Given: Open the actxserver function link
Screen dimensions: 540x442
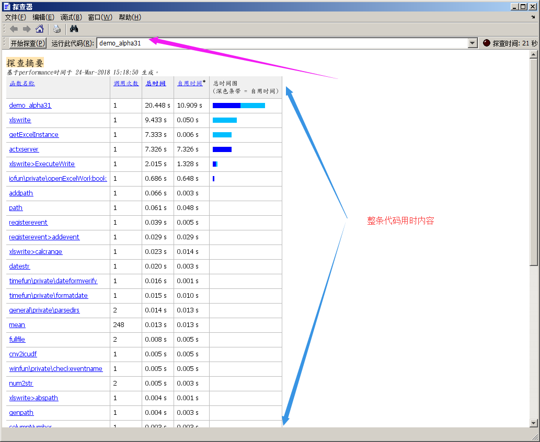Looking at the screenshot, I should click(24, 149).
